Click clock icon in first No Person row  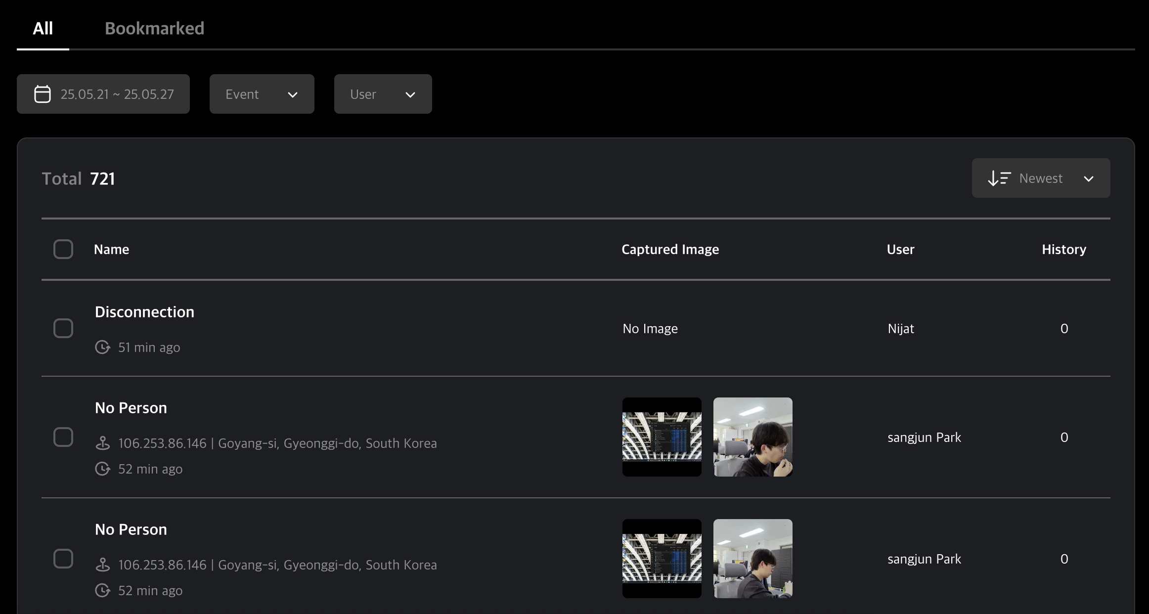coord(102,469)
